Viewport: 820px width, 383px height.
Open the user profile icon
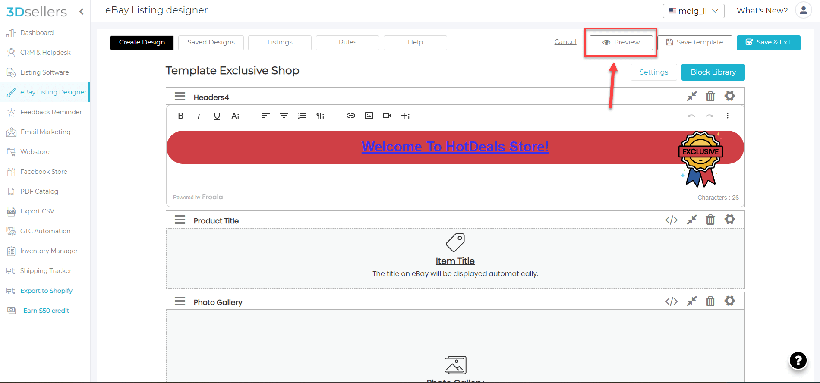coord(804,10)
